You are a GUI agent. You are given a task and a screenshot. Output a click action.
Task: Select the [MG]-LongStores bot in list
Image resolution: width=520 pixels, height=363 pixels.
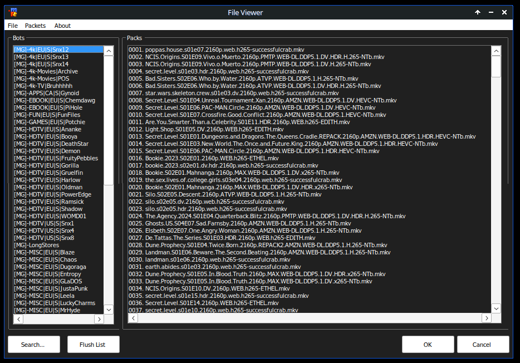[37, 245]
